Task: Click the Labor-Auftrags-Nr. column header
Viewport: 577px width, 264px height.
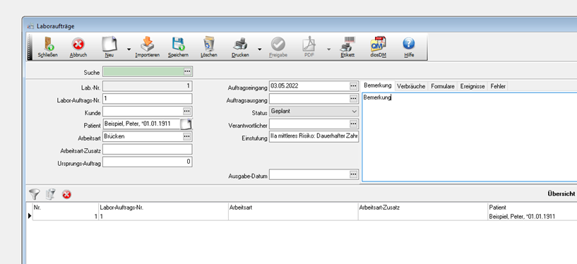Action: click(163, 208)
